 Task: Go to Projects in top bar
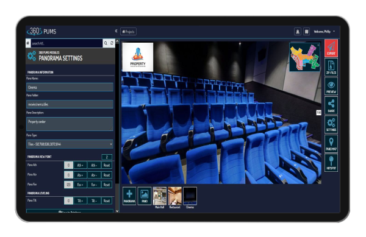pyautogui.click(x=128, y=32)
